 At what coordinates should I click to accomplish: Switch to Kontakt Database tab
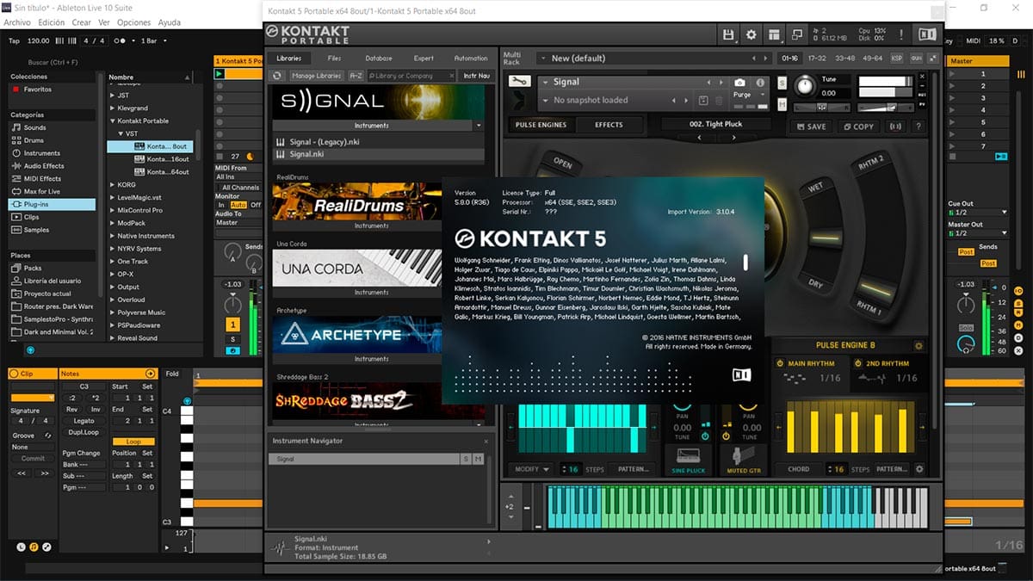[379, 58]
